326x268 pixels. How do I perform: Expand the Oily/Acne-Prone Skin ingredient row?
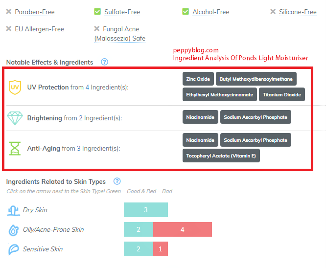[x=53, y=230]
